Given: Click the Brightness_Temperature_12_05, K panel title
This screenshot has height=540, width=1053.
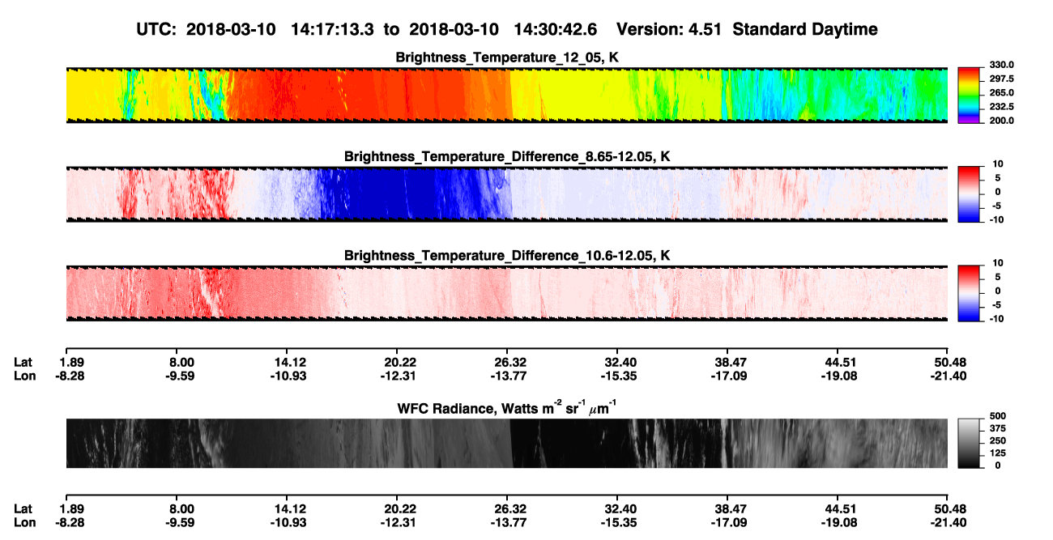Looking at the screenshot, I should pyautogui.click(x=507, y=57).
